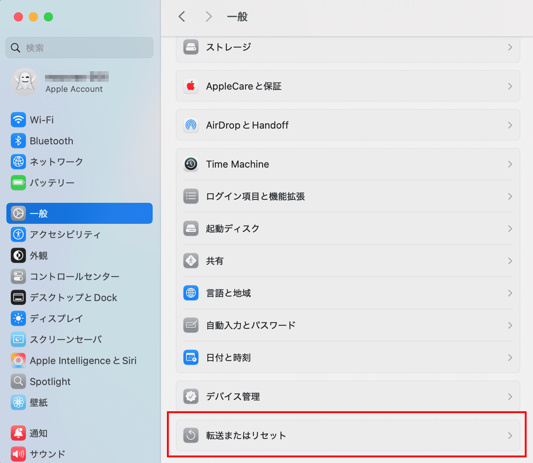Screen dimensions: 533x463
Task: Click the 壁紙 wallpaper icon
Action: (x=18, y=402)
